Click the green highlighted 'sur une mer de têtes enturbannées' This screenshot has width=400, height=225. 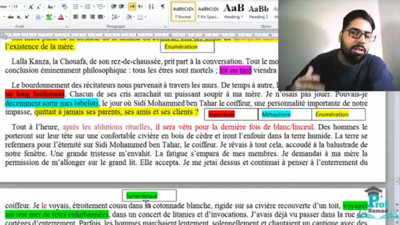click(x=57, y=215)
